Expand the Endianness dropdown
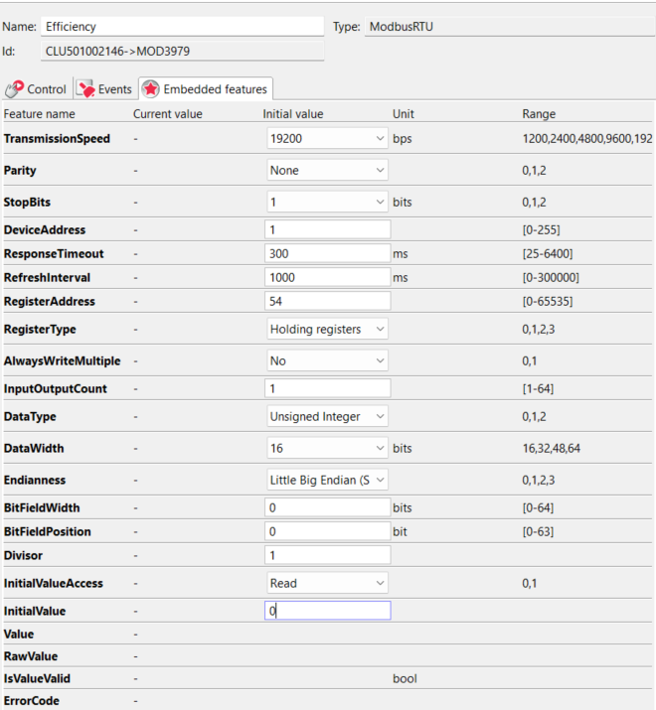This screenshot has height=710, width=656. coord(327,480)
